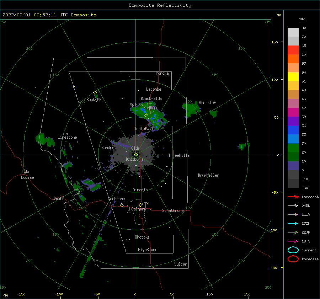Click the Innisfail city label

[144, 129]
